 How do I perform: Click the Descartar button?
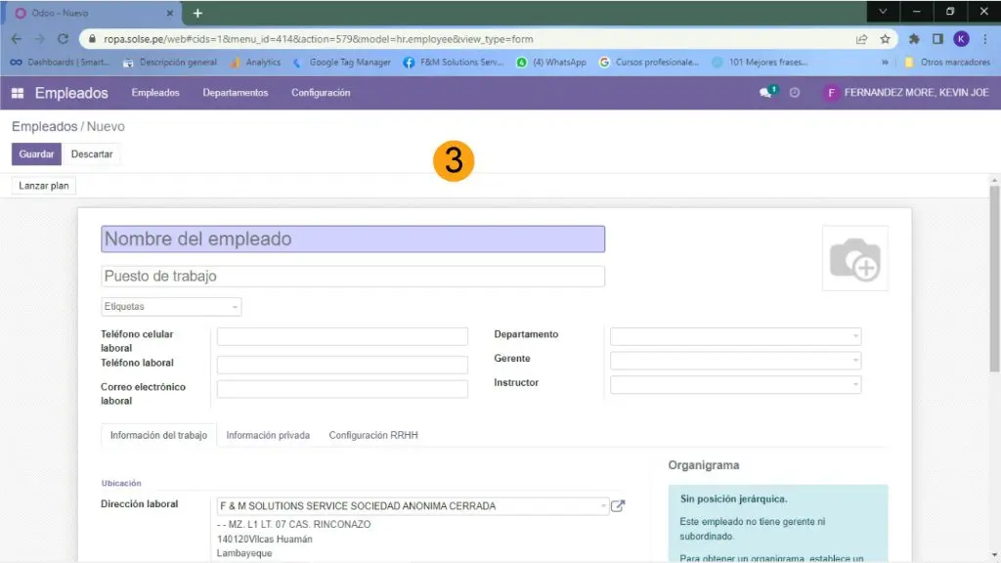(x=92, y=154)
